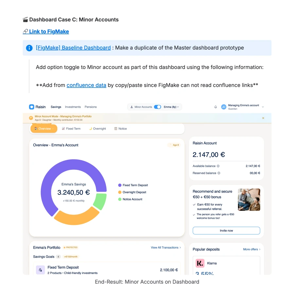Image resolution: width=289 pixels, height=308 pixels.
Task: Click the blue info icon in callout
Action: (29, 48)
